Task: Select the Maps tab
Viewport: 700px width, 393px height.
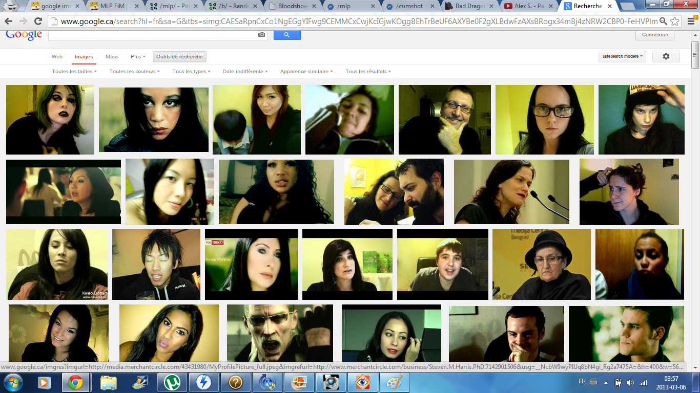Action: 112,57
